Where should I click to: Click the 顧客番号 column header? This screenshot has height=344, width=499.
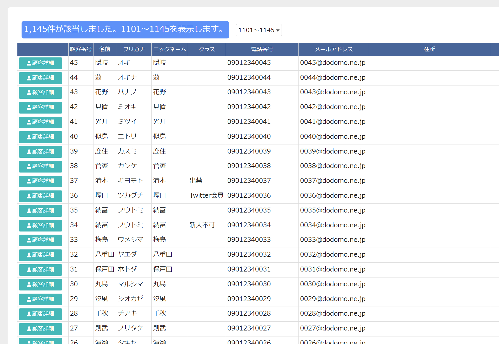[81, 49]
